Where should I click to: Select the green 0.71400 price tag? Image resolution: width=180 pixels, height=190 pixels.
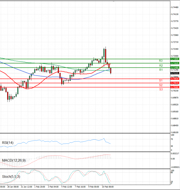[175, 67]
